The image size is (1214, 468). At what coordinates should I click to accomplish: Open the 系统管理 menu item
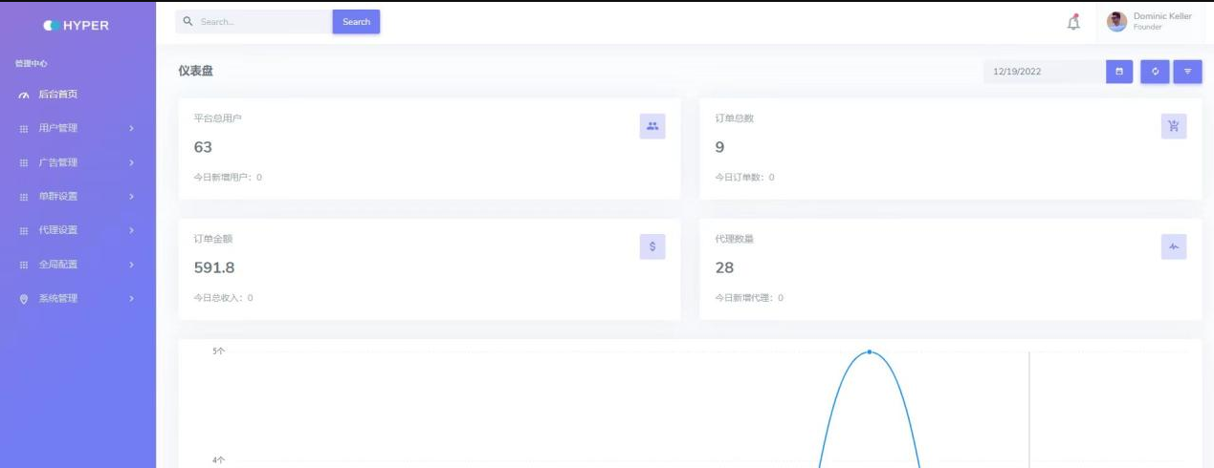[77, 299]
